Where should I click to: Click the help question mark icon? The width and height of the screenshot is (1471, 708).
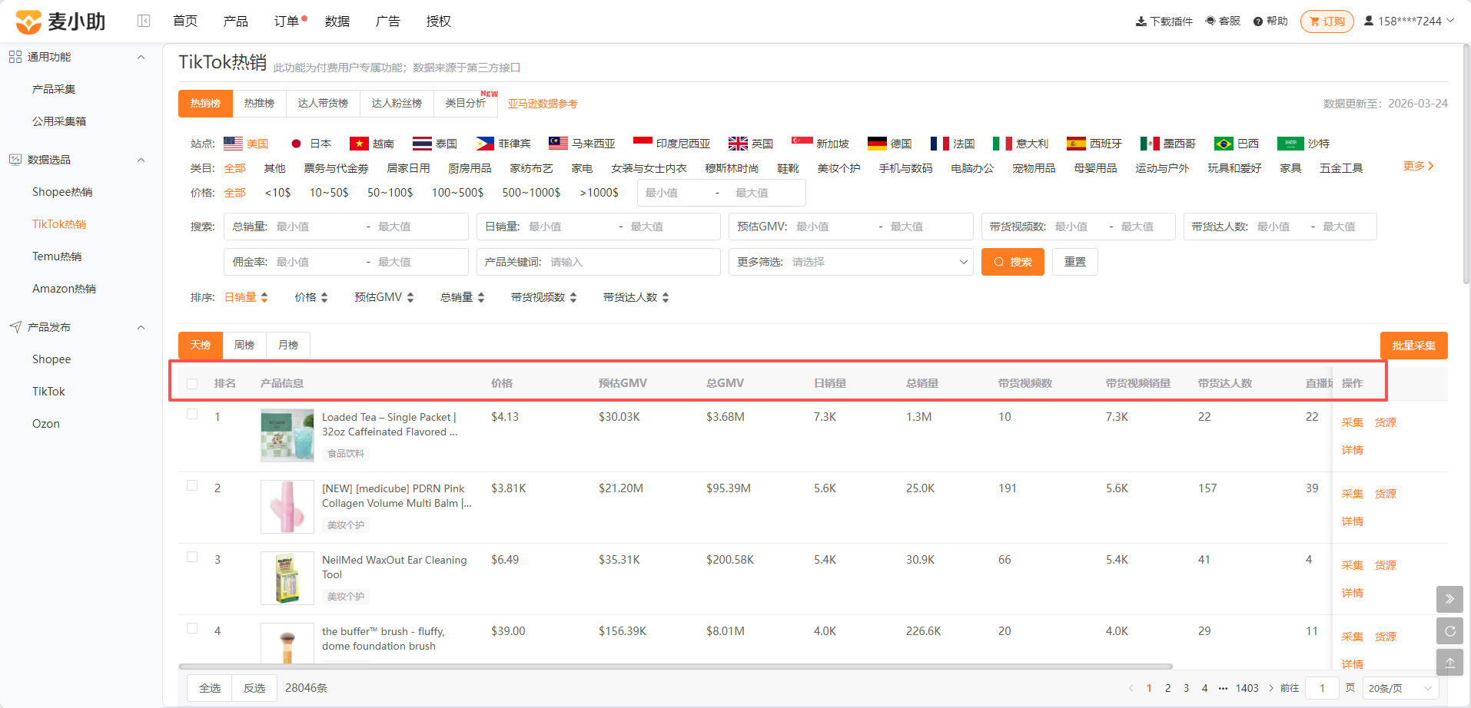[1258, 22]
